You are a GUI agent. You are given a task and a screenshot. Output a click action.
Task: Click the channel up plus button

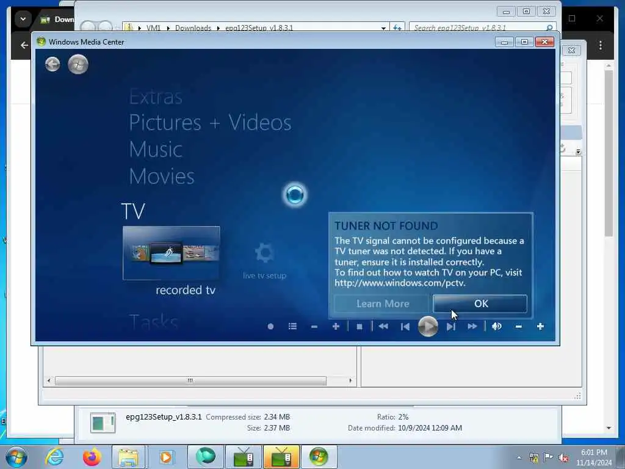click(336, 327)
